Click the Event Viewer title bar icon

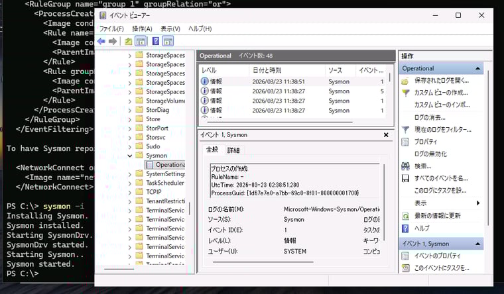[103, 15]
